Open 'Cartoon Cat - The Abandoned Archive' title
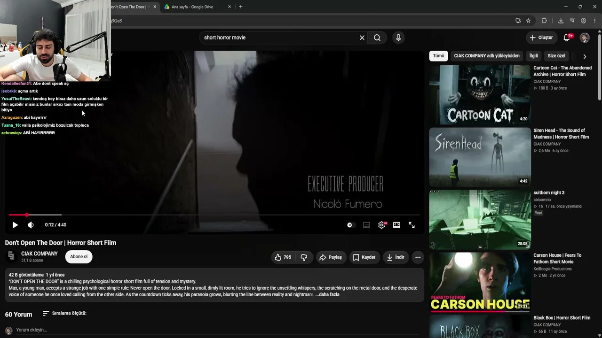 point(562,71)
